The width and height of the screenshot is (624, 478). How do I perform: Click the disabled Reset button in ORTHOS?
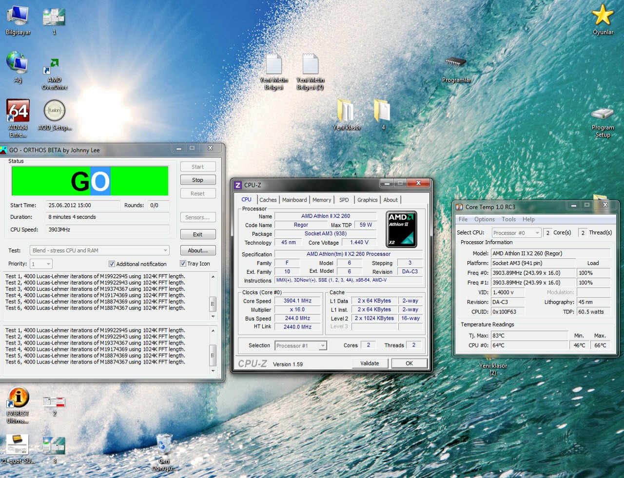[197, 193]
